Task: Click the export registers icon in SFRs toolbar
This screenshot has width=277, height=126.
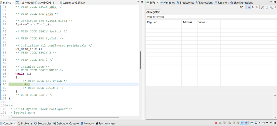Action: click(x=267, y=7)
